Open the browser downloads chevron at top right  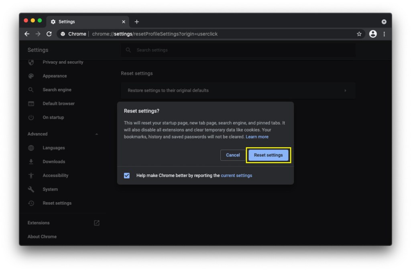[x=384, y=21]
